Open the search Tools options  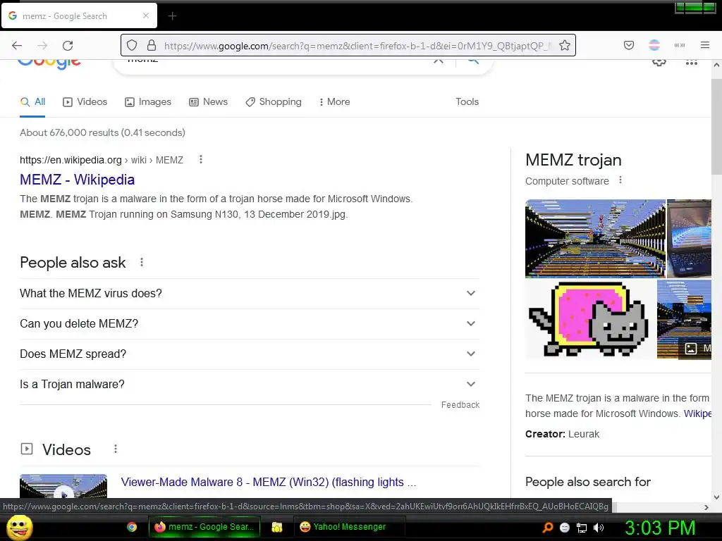(467, 101)
